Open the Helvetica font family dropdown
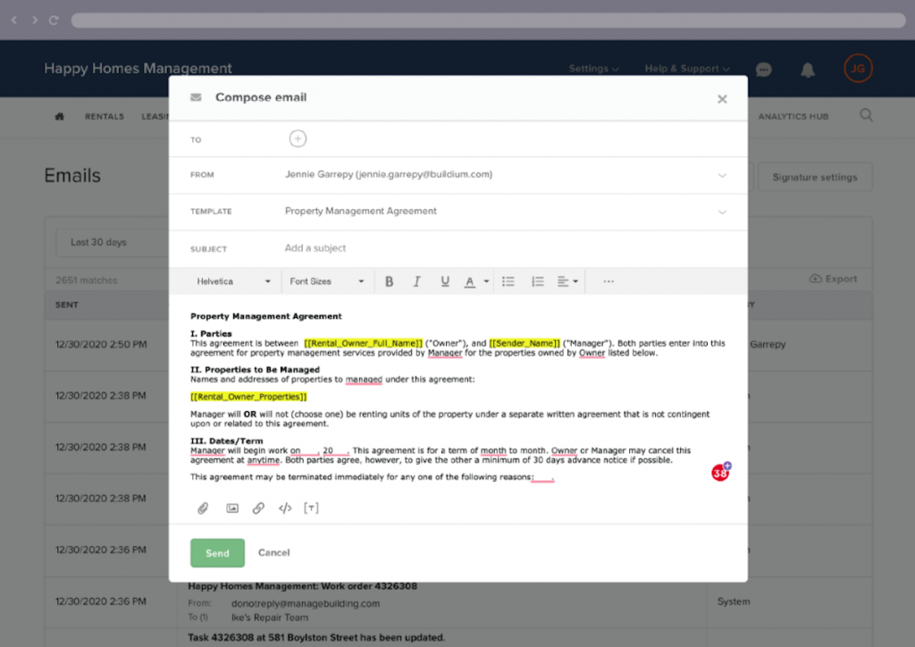 pyautogui.click(x=233, y=281)
